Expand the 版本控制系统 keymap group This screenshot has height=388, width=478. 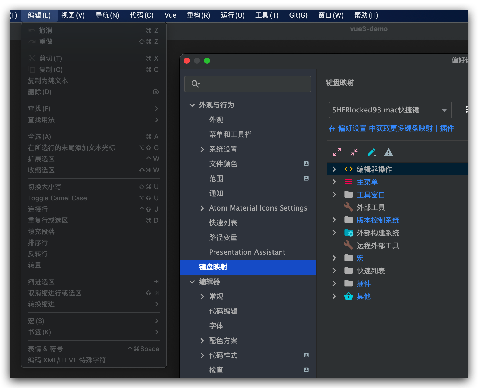click(x=334, y=220)
